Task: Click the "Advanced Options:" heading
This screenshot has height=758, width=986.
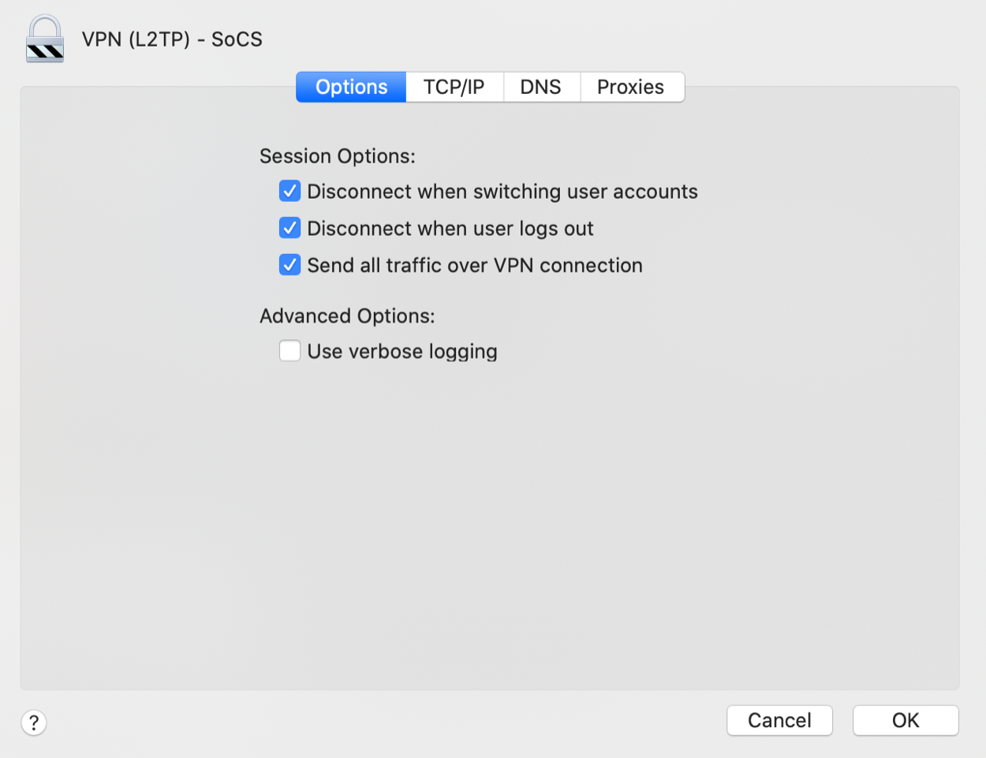Action: (x=347, y=316)
